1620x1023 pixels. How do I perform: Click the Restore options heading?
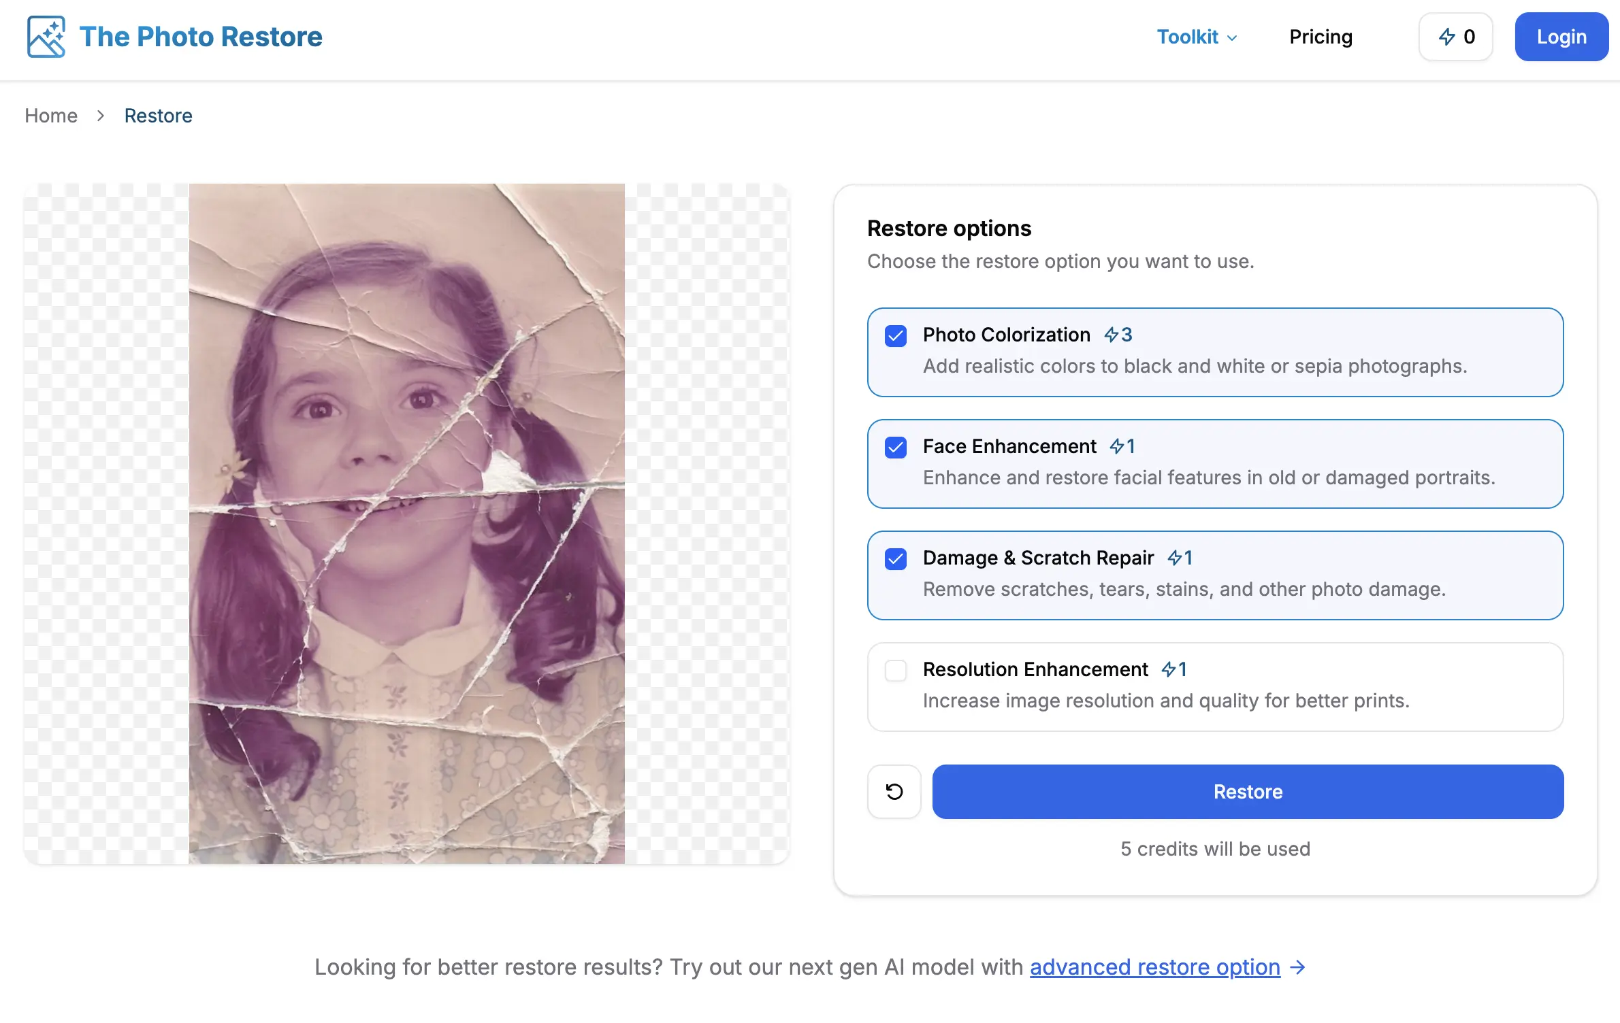949,229
